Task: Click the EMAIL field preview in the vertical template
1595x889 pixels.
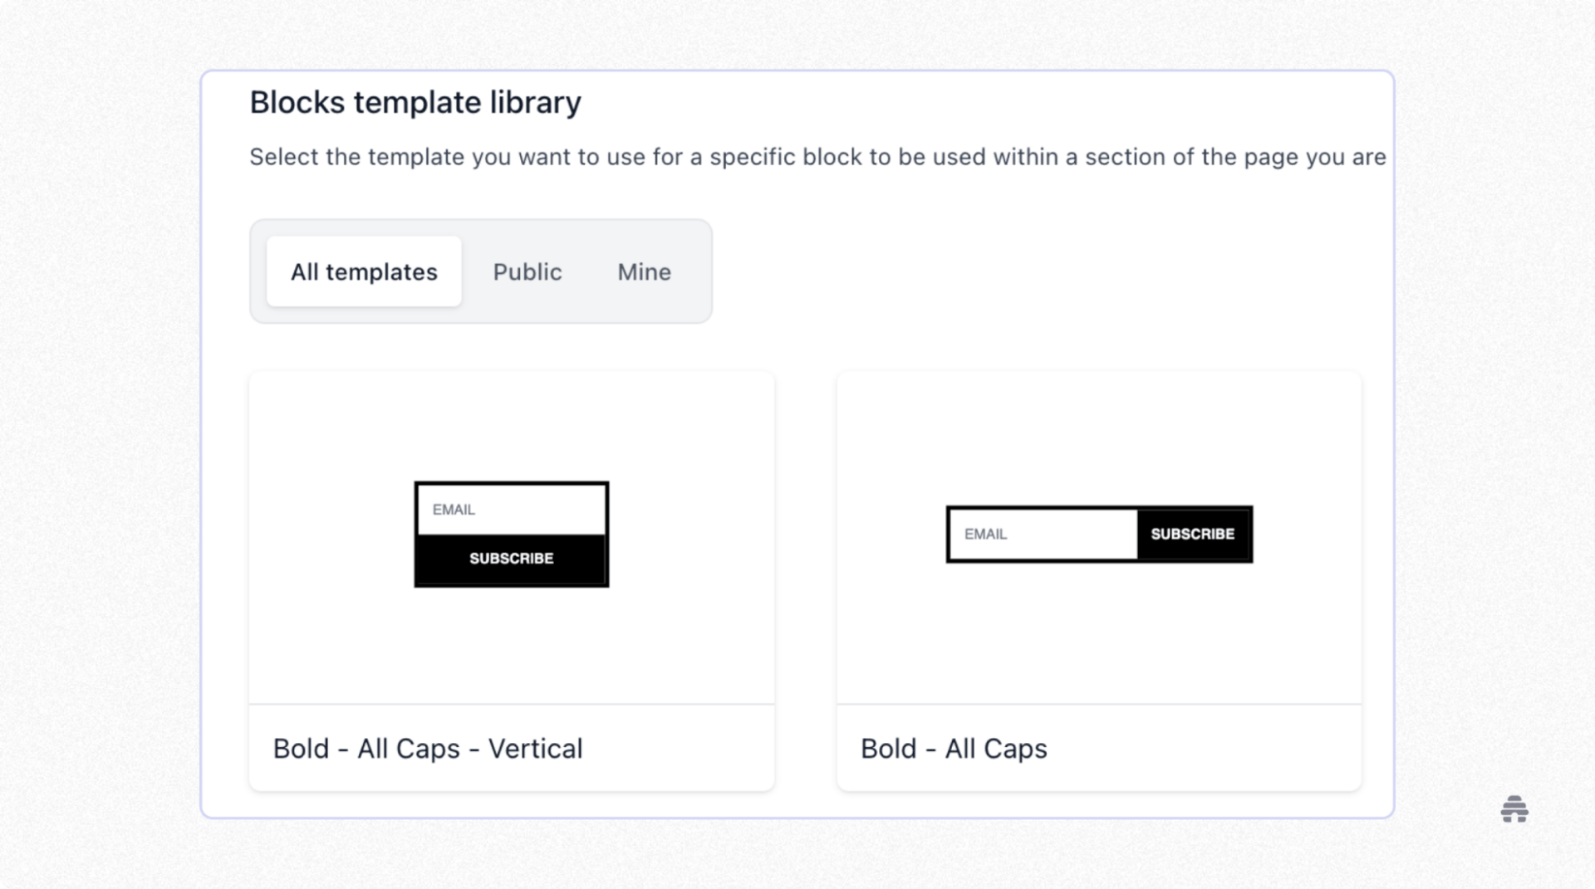Action: pos(511,509)
